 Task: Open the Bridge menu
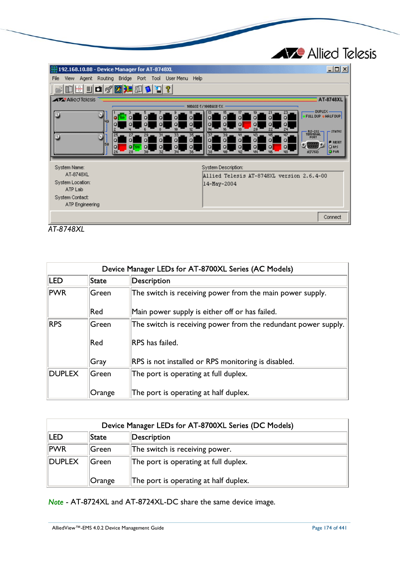click(125, 78)
